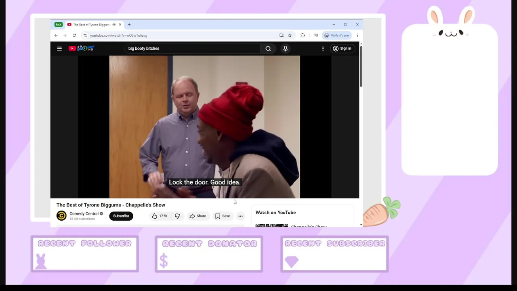Select the Best of Tyrone Biggums tab

(91, 25)
